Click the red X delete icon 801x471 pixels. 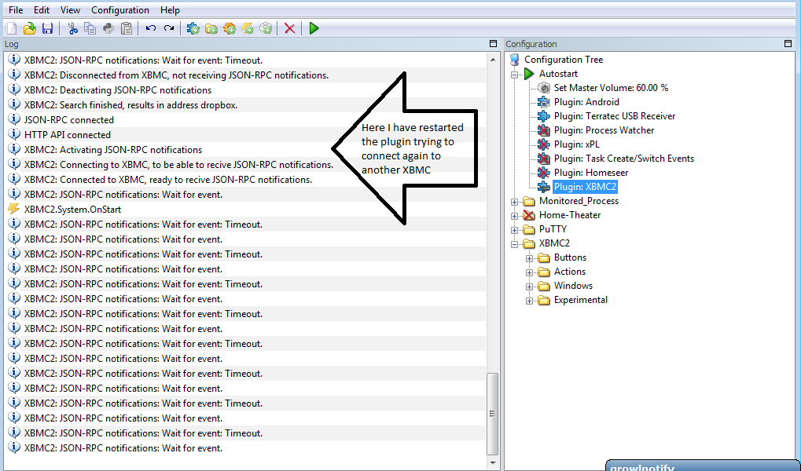click(x=289, y=28)
